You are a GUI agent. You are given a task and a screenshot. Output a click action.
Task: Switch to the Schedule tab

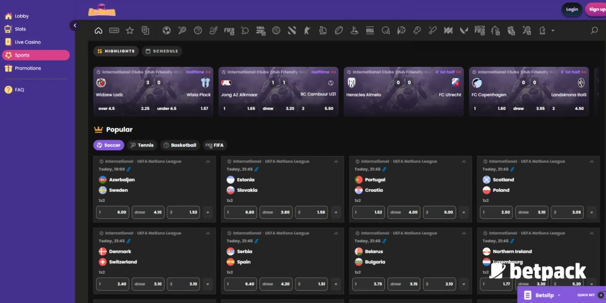pos(162,51)
